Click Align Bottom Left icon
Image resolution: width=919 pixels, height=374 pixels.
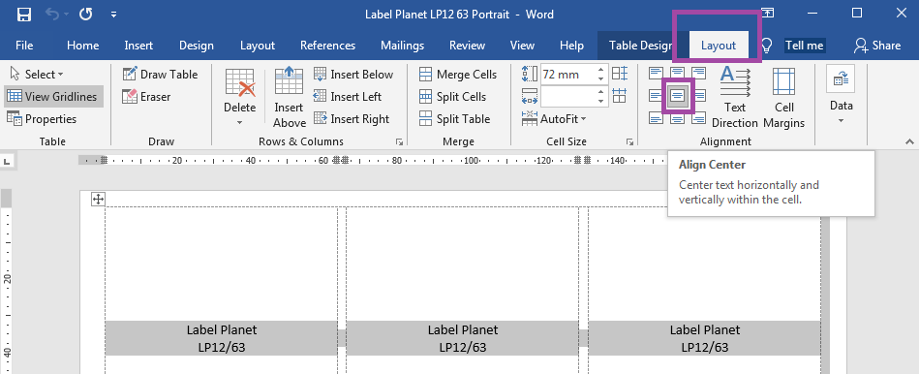tap(656, 118)
